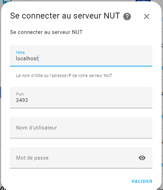
Task: Click the blue icon behind dialog's top-left
Action: coord(7,2)
